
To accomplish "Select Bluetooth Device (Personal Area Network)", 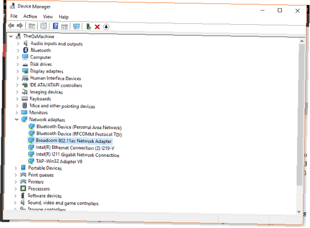I will coord(79,127).
